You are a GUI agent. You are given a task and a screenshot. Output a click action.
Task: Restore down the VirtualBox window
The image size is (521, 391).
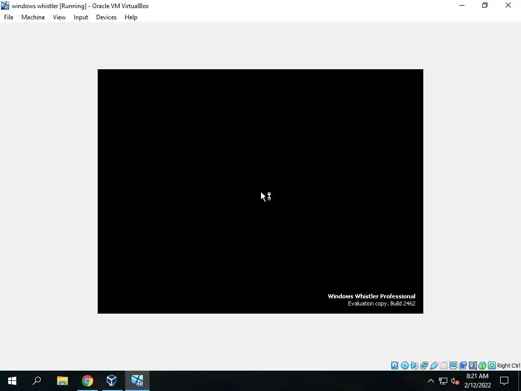pyautogui.click(x=485, y=5)
